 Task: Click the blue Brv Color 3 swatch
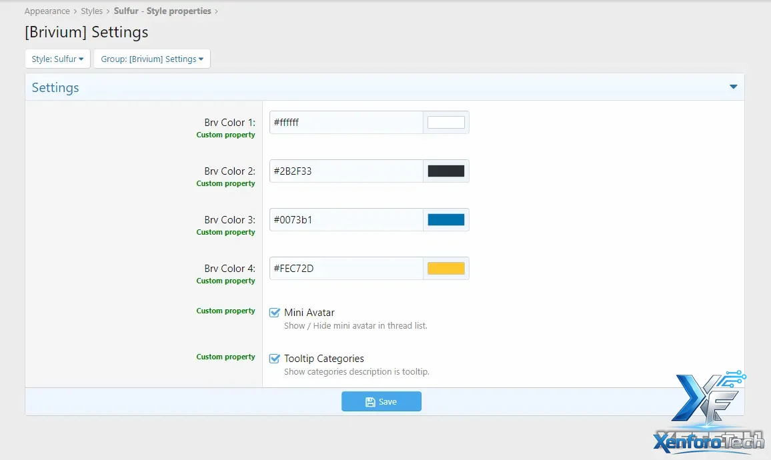coord(446,220)
